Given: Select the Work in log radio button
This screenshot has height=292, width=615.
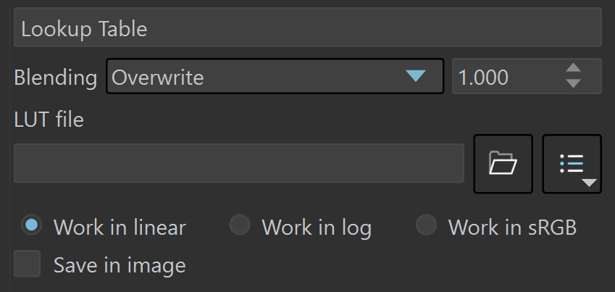Looking at the screenshot, I should coord(240,225).
